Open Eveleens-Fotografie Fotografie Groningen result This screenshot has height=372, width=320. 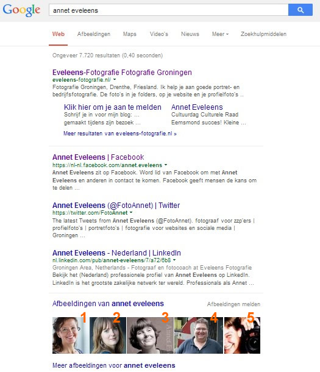tap(122, 73)
